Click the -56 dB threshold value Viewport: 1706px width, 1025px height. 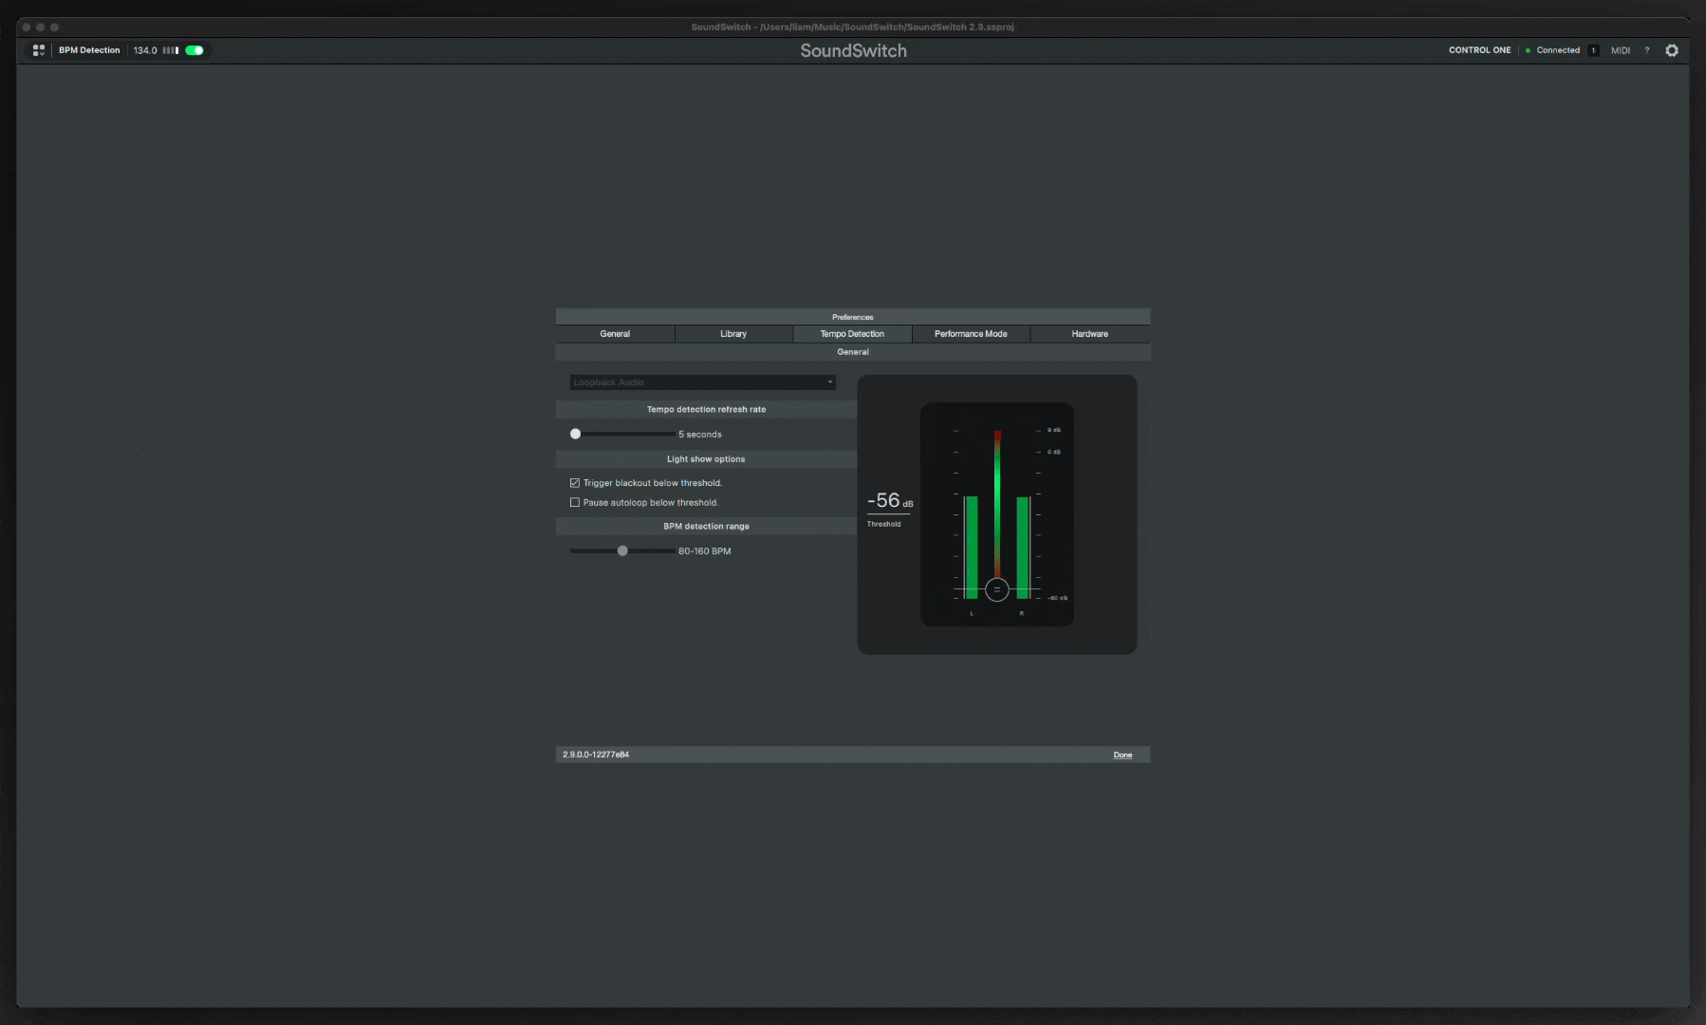(x=890, y=500)
